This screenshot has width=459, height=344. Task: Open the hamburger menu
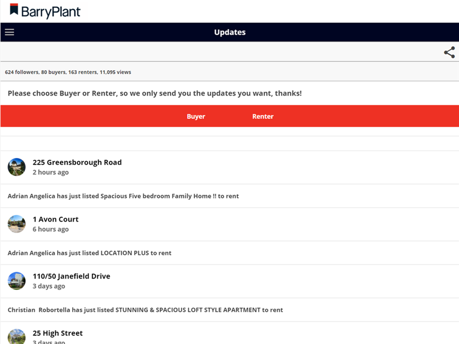click(9, 32)
